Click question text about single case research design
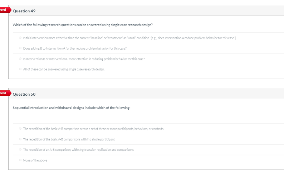 (83, 25)
